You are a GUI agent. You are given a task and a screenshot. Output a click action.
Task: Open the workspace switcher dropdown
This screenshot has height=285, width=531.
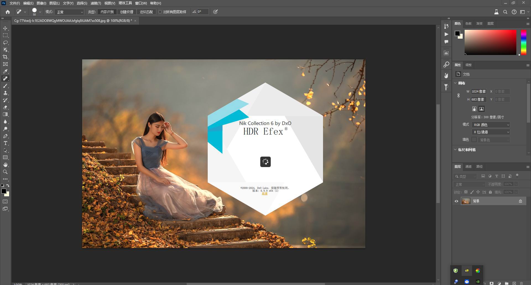(x=524, y=12)
